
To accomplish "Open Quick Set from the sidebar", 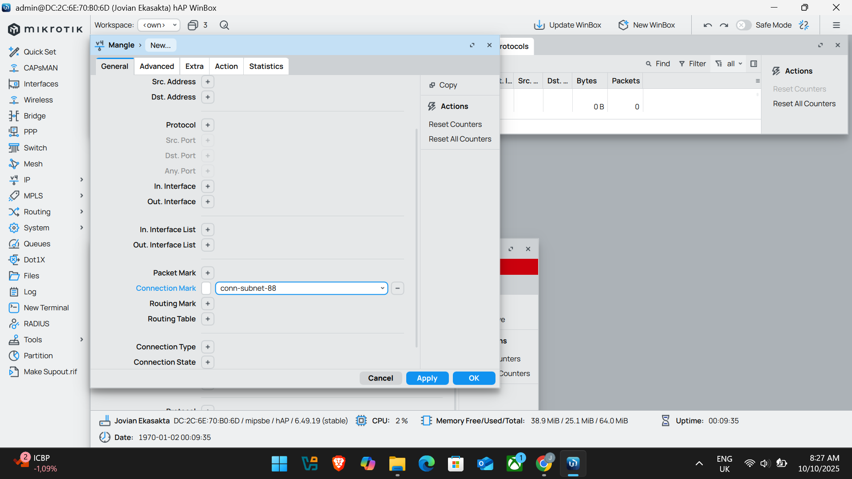I will (x=40, y=52).
